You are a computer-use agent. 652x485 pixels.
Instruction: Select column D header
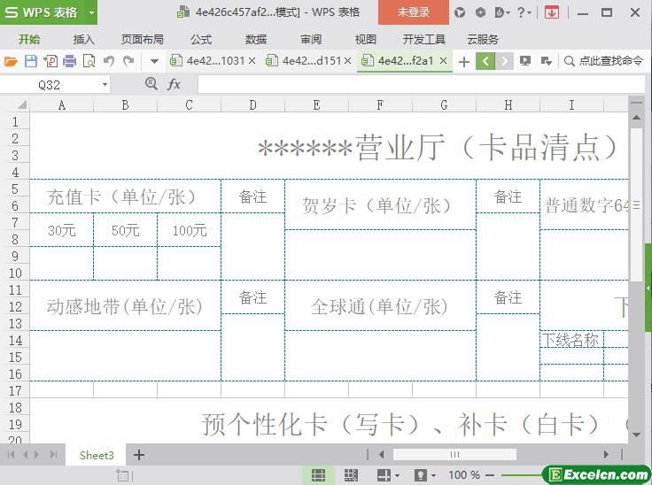[x=252, y=105]
